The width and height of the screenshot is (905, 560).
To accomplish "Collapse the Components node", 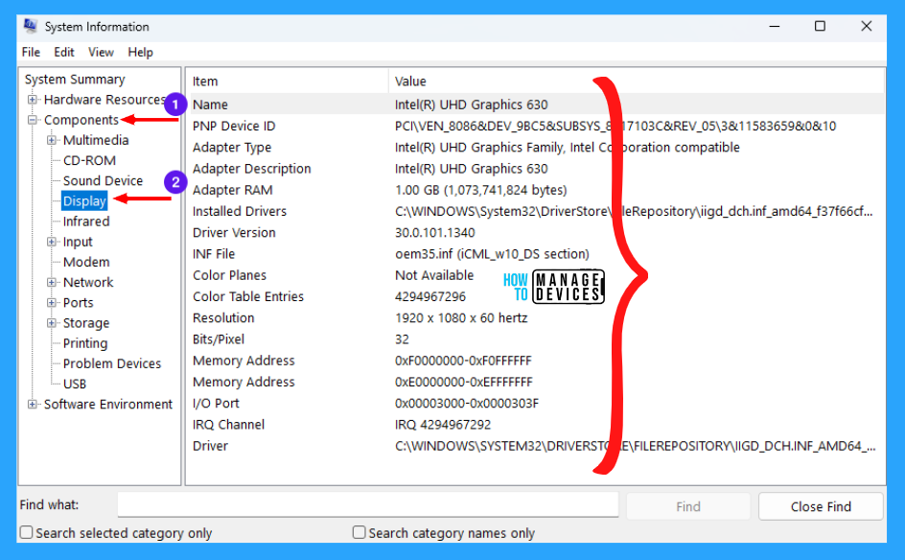I will tap(33, 120).
